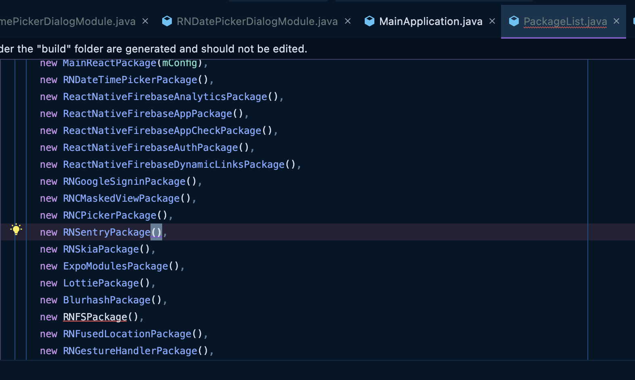Select the PackageList.java tab
This screenshot has width=635, height=380.
tap(565, 21)
